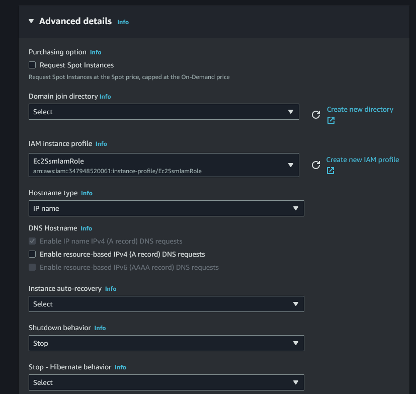Change the Shutdown behavior dropdown
416x394 pixels.
click(x=166, y=343)
